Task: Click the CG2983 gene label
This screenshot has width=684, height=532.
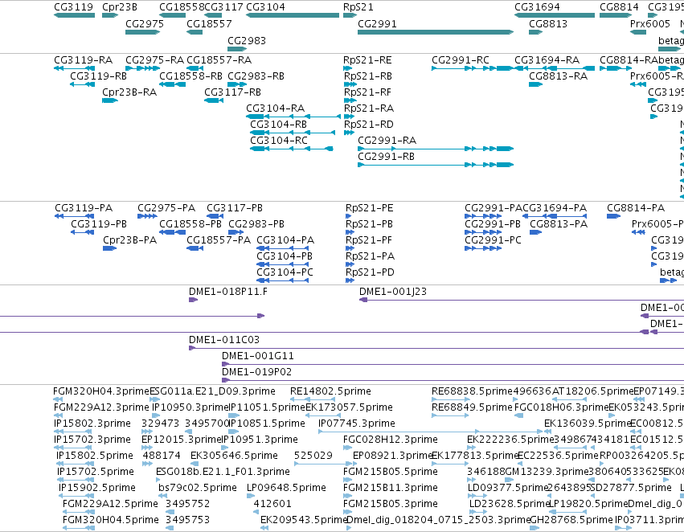Action: pos(247,40)
